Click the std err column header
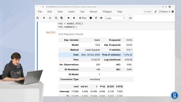 click(84, 86)
